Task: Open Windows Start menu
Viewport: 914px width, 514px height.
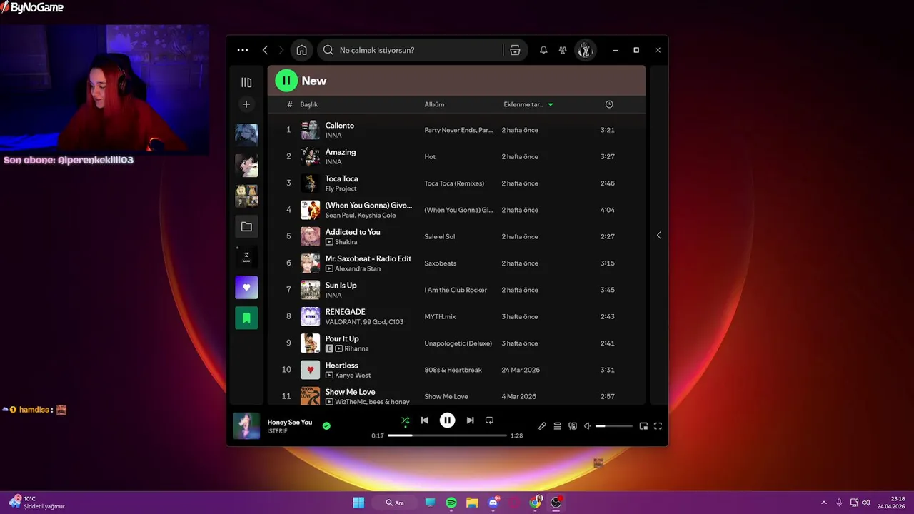Action: (x=358, y=503)
